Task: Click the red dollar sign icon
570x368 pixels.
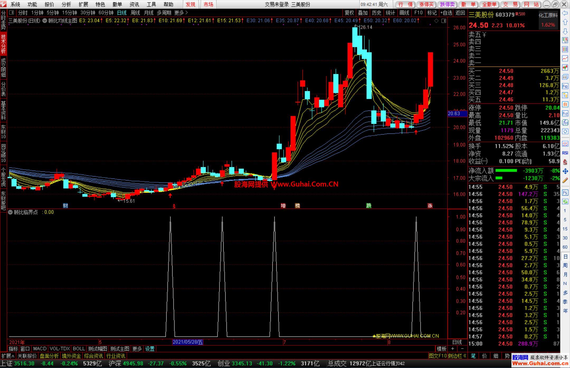Action: [x=565, y=162]
